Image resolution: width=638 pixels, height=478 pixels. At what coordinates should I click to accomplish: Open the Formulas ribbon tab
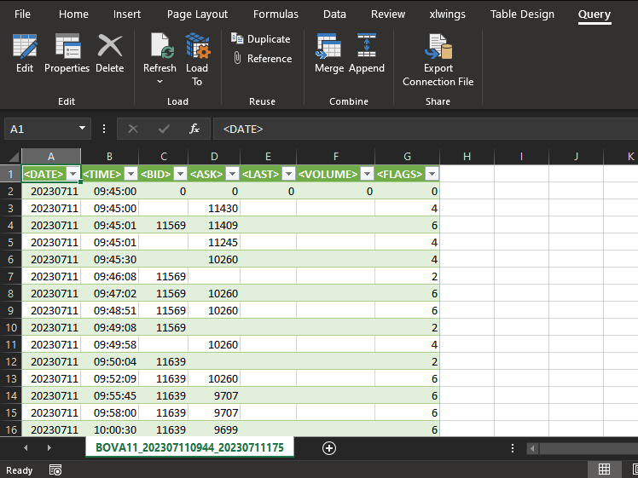pyautogui.click(x=275, y=14)
